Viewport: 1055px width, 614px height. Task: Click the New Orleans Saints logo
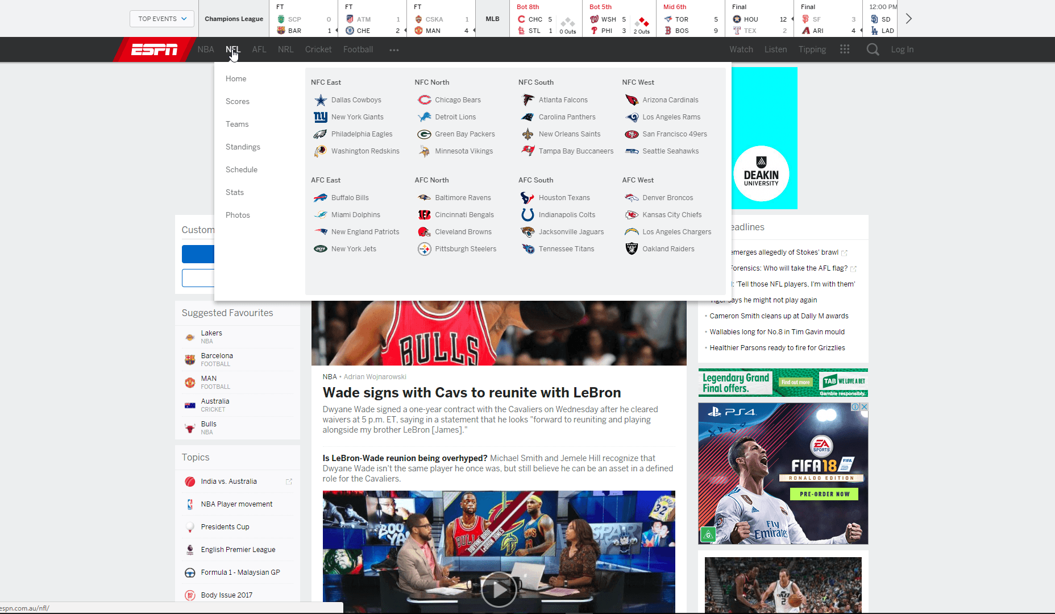pyautogui.click(x=528, y=134)
